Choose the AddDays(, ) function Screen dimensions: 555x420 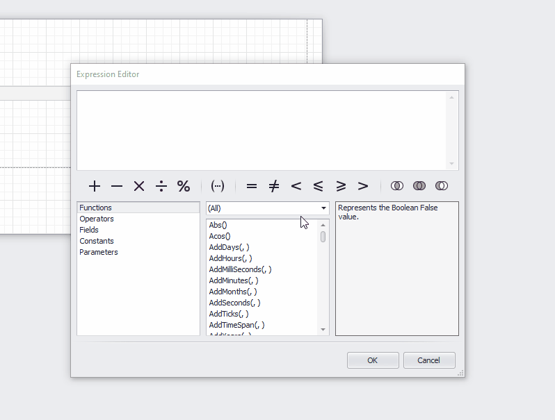pos(262,247)
